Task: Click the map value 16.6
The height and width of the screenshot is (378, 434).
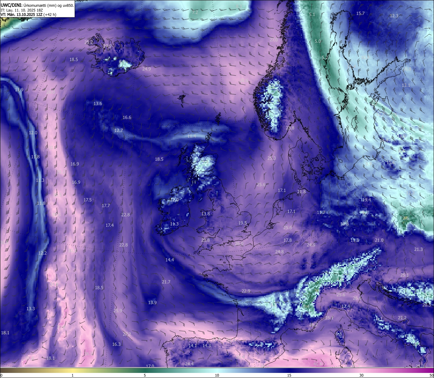Action: [127, 118]
